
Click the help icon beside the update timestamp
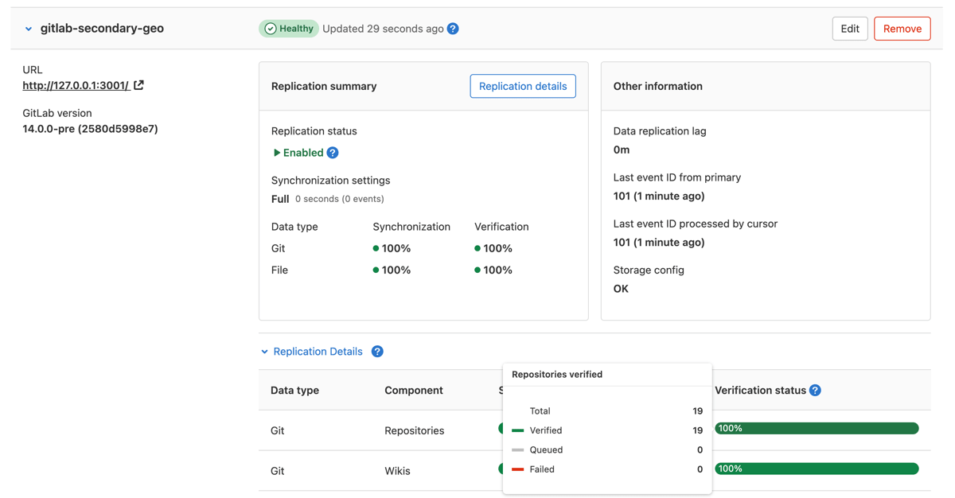point(453,28)
